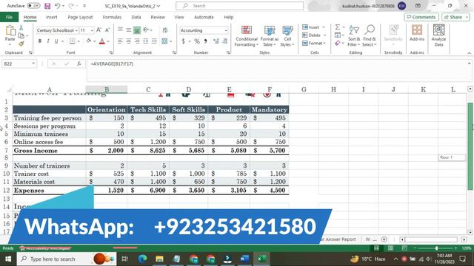The width and height of the screenshot is (474, 266).
Task: Open Cell Styles gallery
Action: click(x=287, y=36)
